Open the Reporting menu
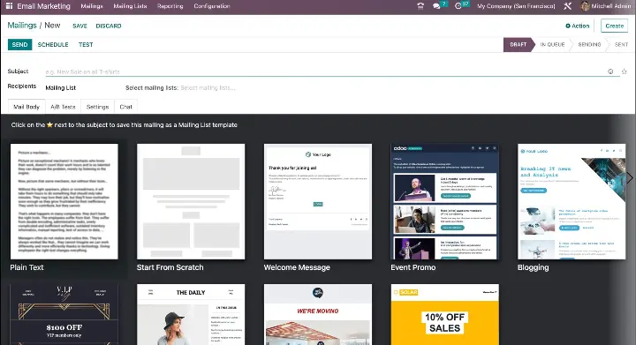 170,6
